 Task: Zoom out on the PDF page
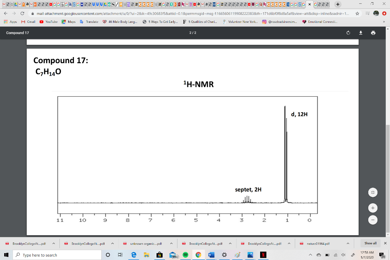pyautogui.click(x=372, y=220)
